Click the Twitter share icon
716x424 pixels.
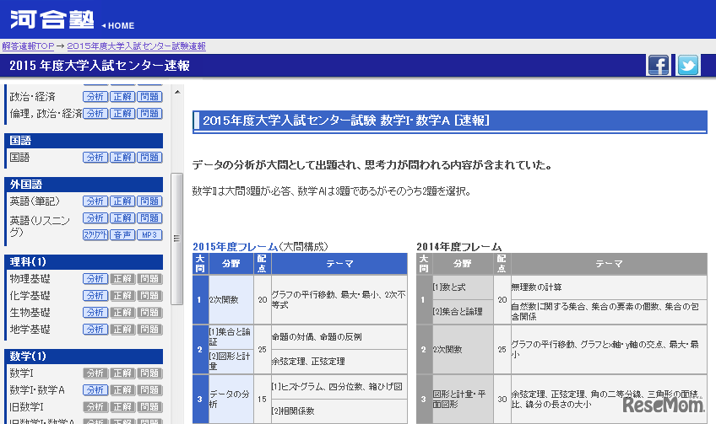pos(688,65)
